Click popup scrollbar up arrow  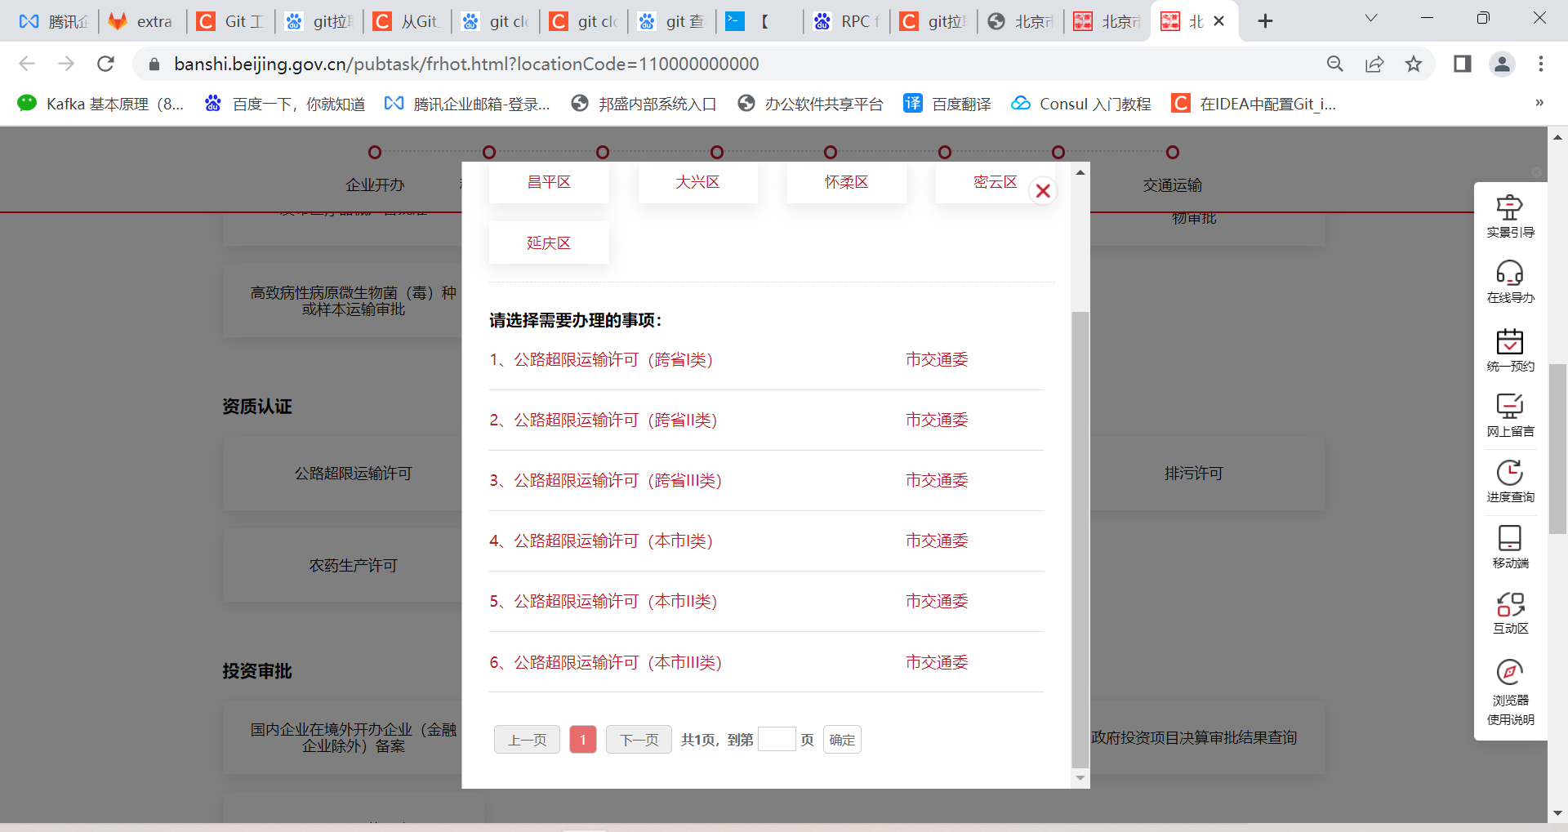1080,172
